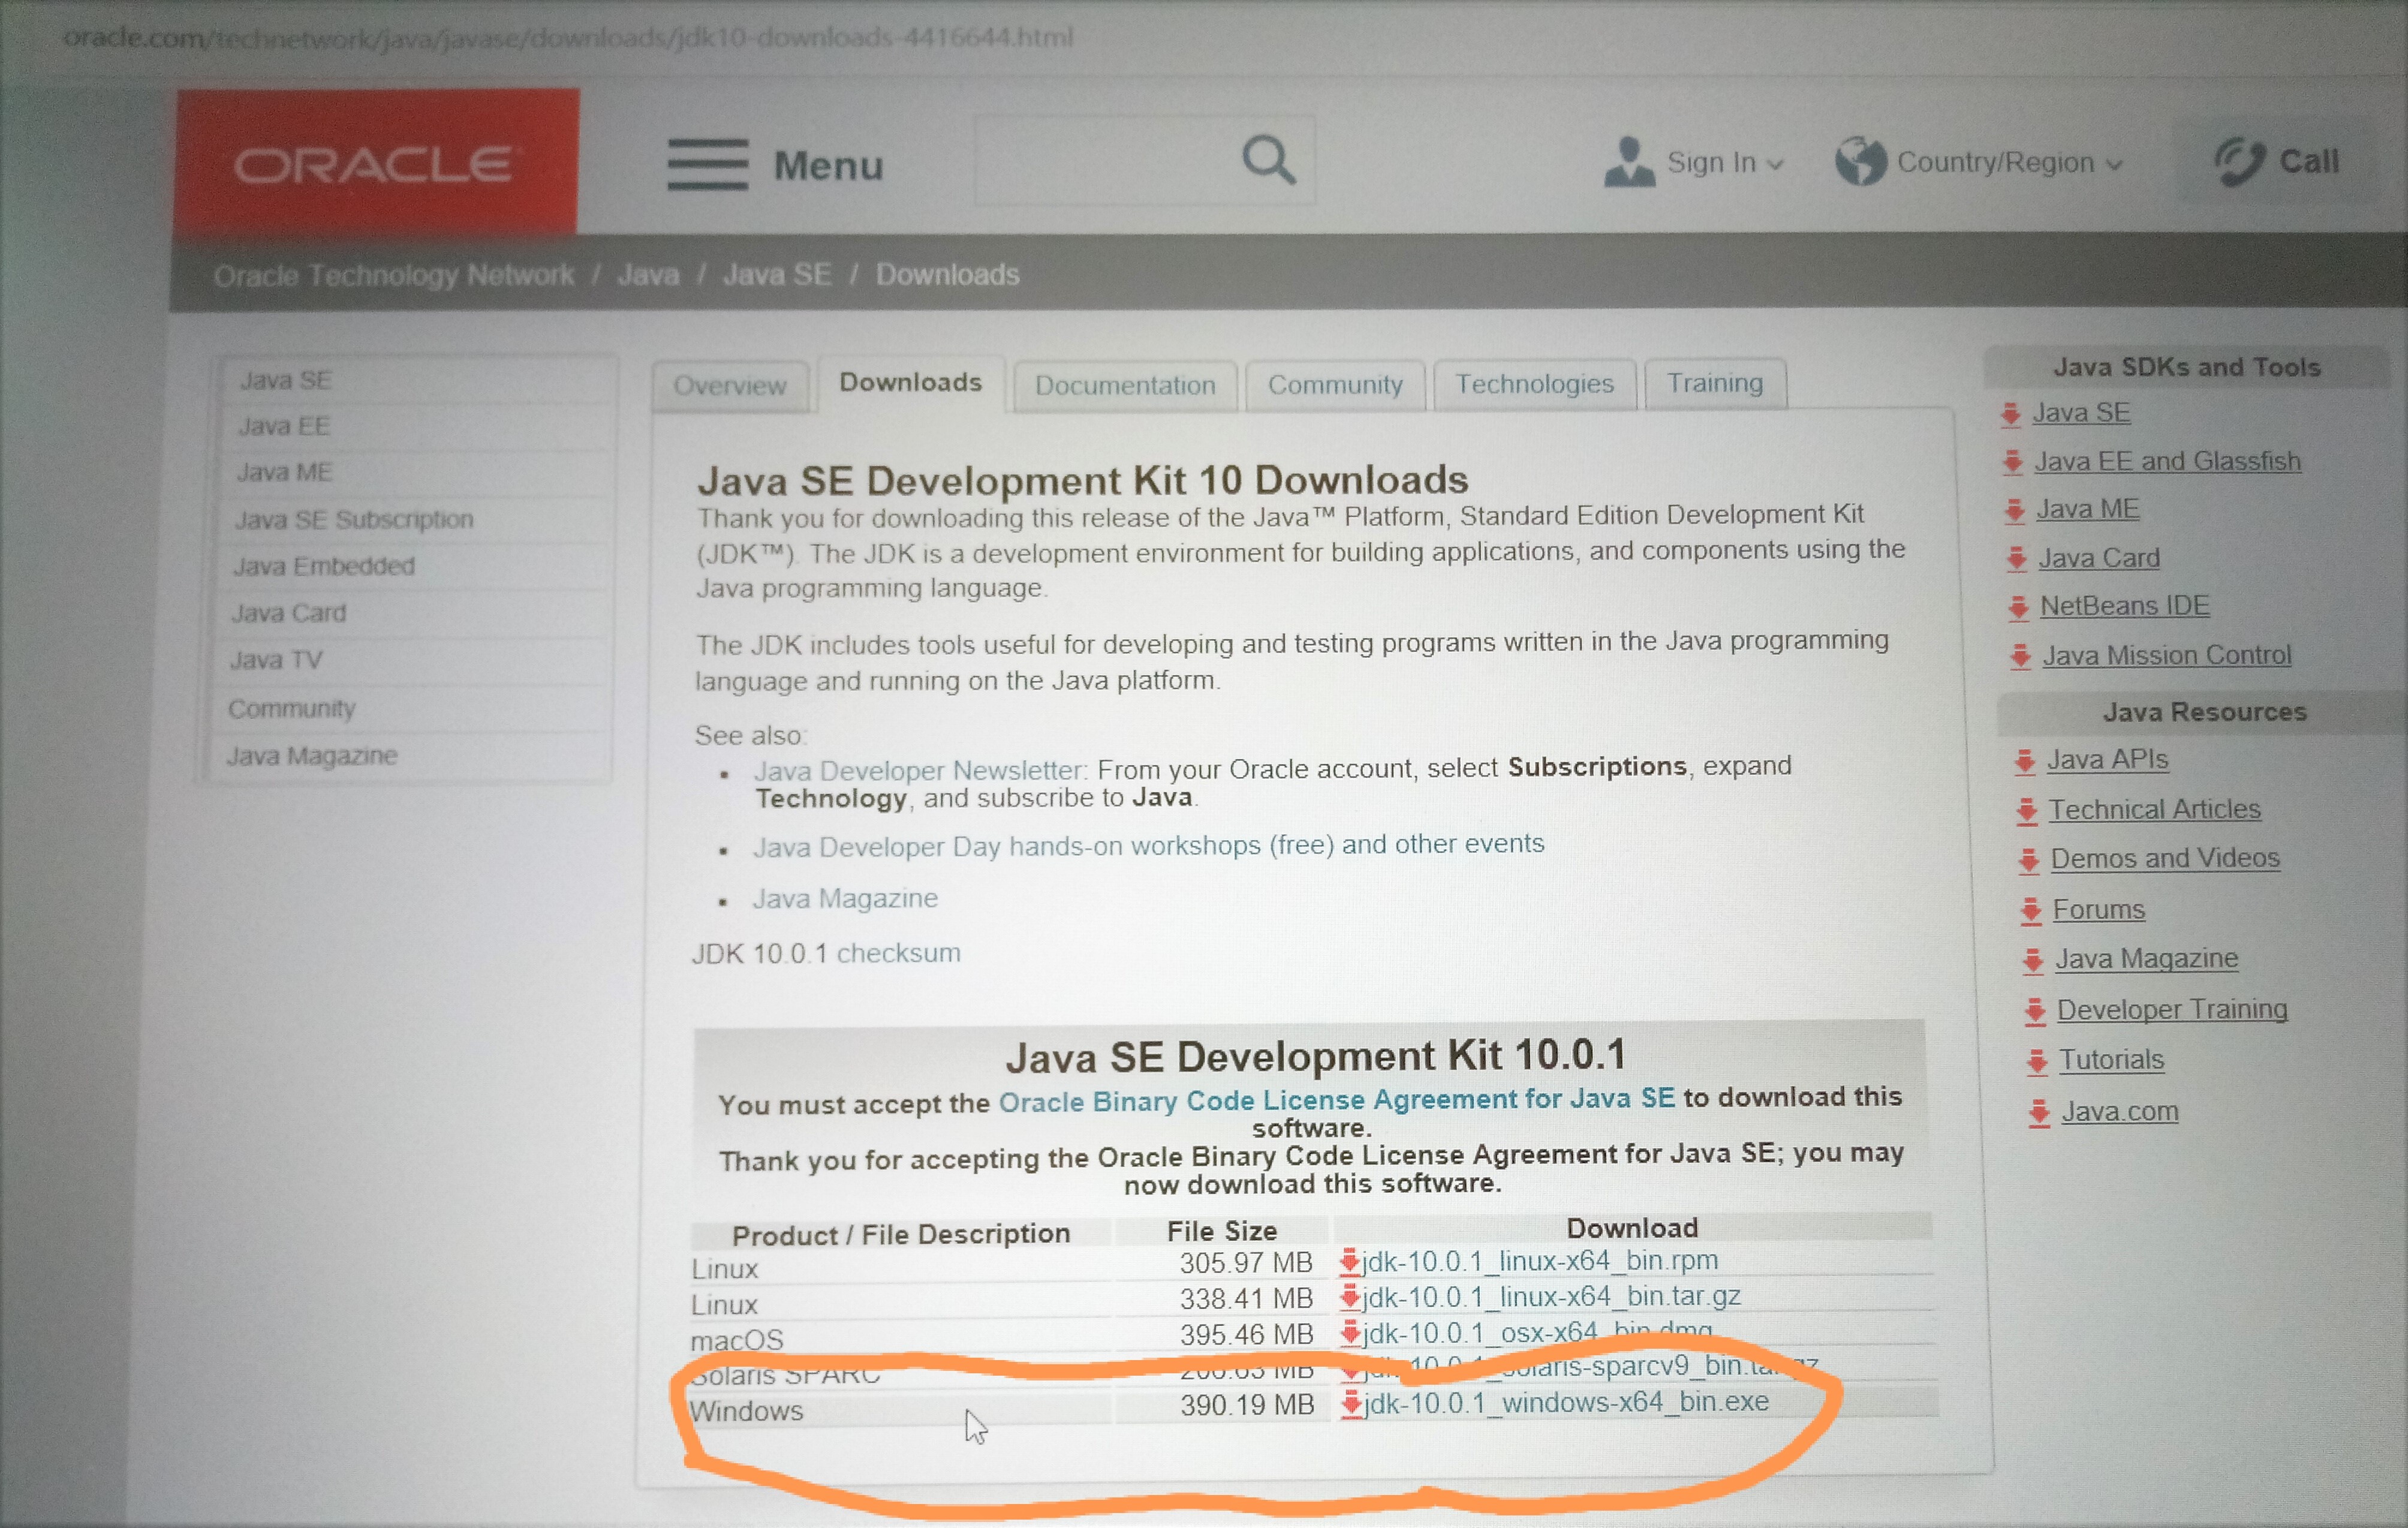Open the Community tab
This screenshot has width=2408, height=1528.
coord(1335,385)
